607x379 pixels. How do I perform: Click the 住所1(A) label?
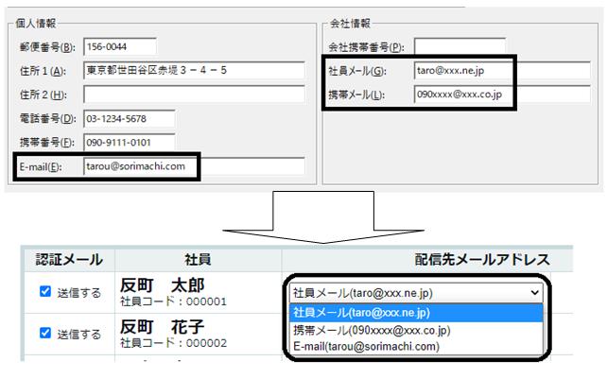[x=43, y=71]
